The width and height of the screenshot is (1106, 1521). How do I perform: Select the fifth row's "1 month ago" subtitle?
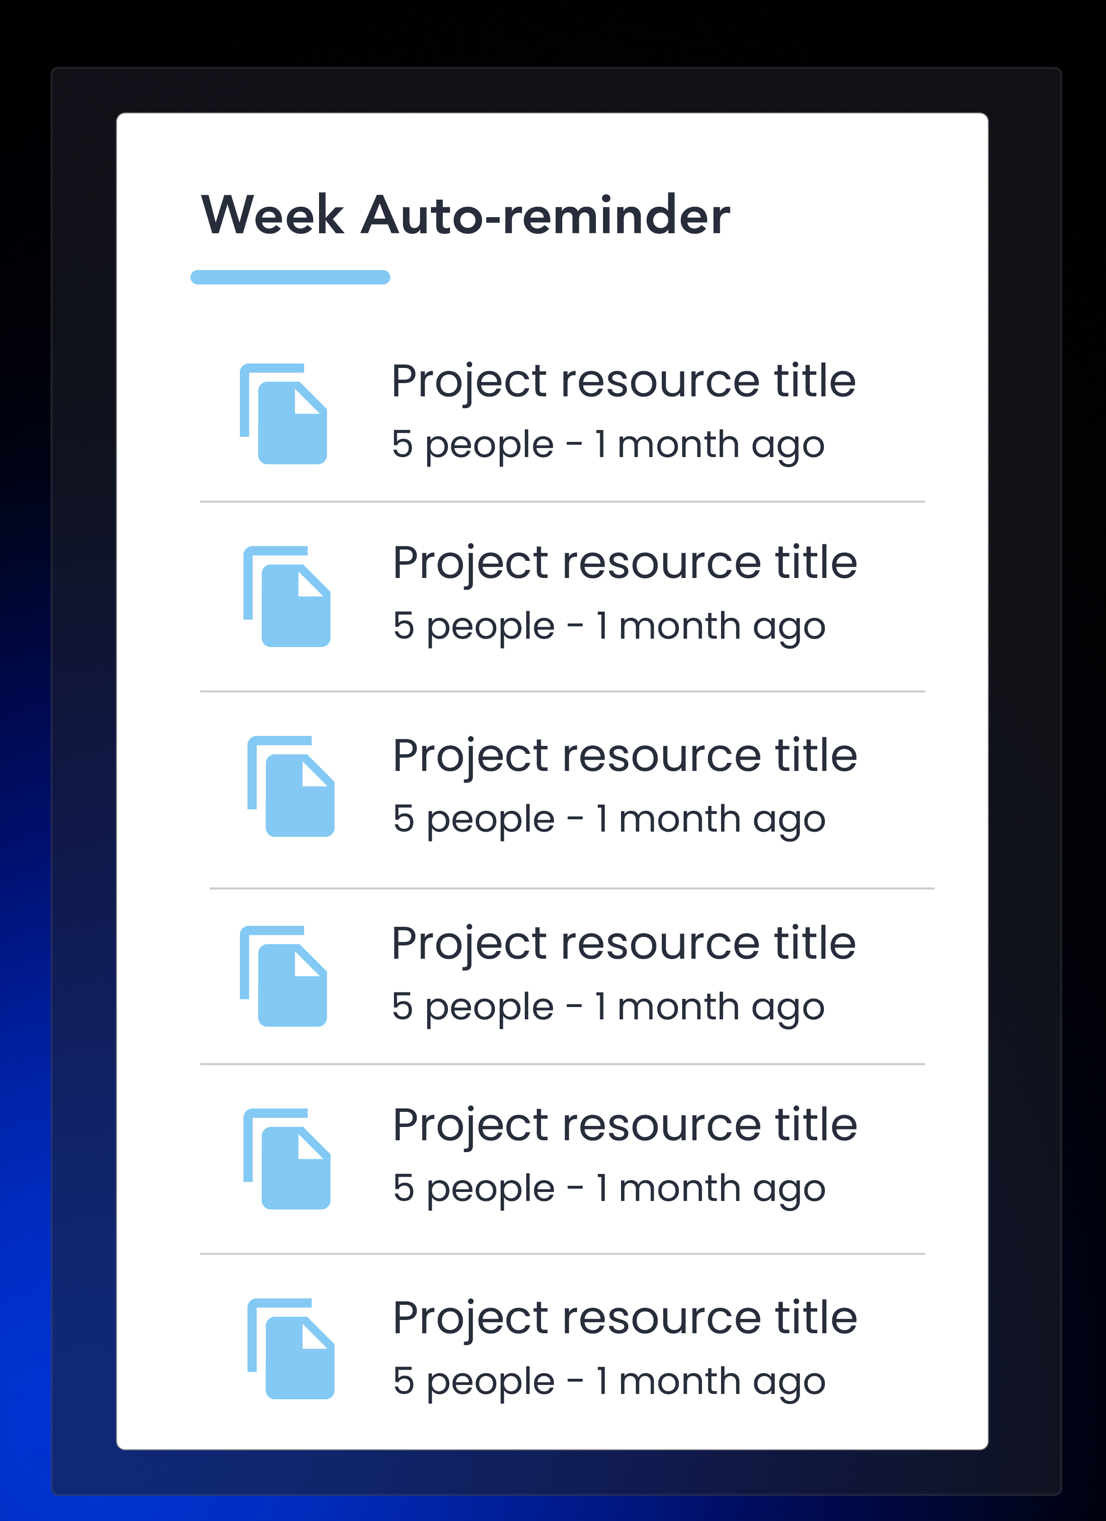711,1188
